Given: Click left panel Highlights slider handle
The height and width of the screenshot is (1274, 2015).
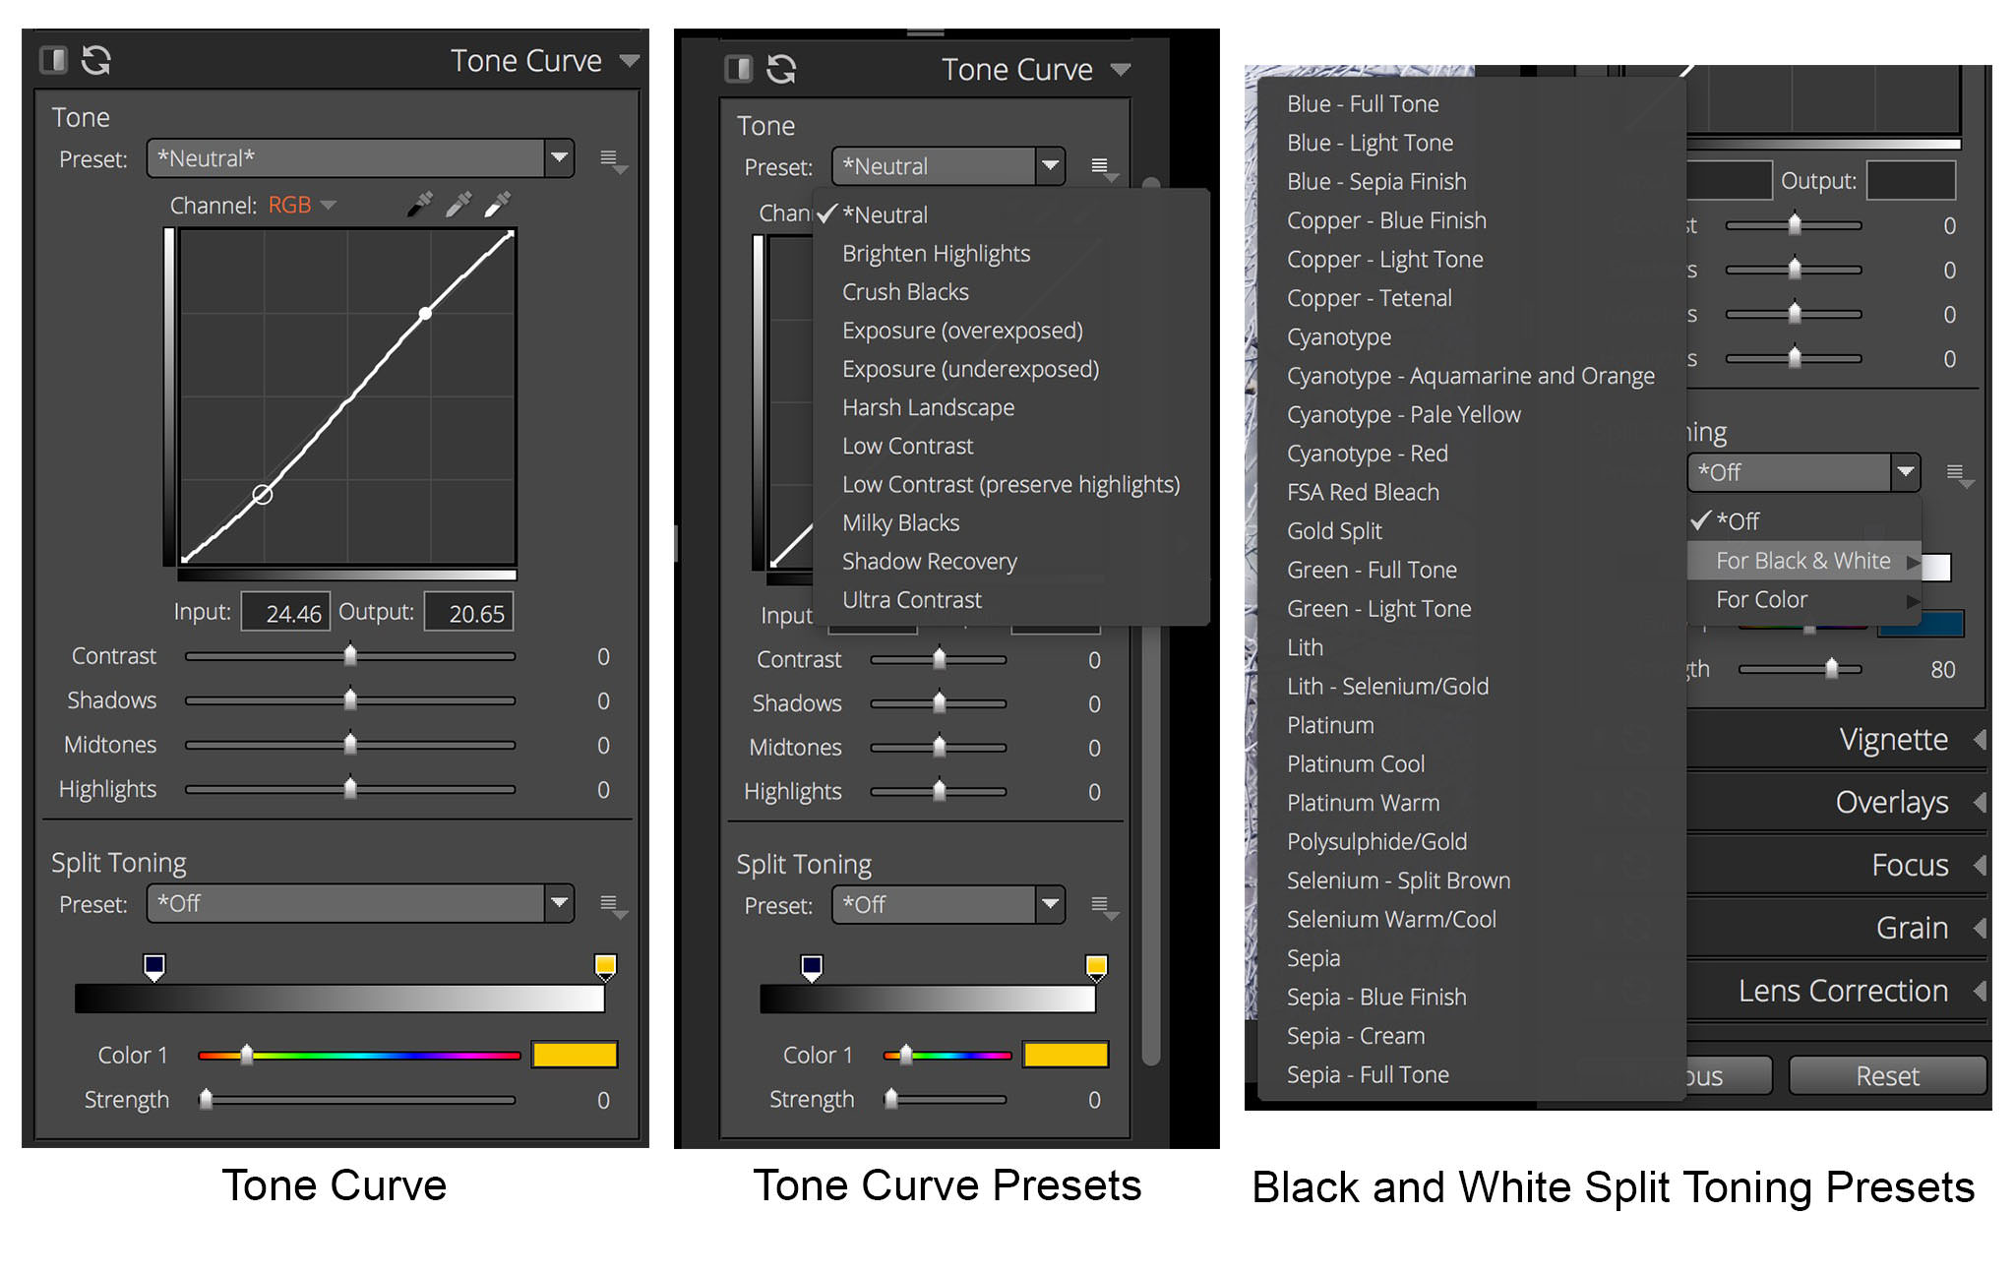Looking at the screenshot, I should pos(350,788).
